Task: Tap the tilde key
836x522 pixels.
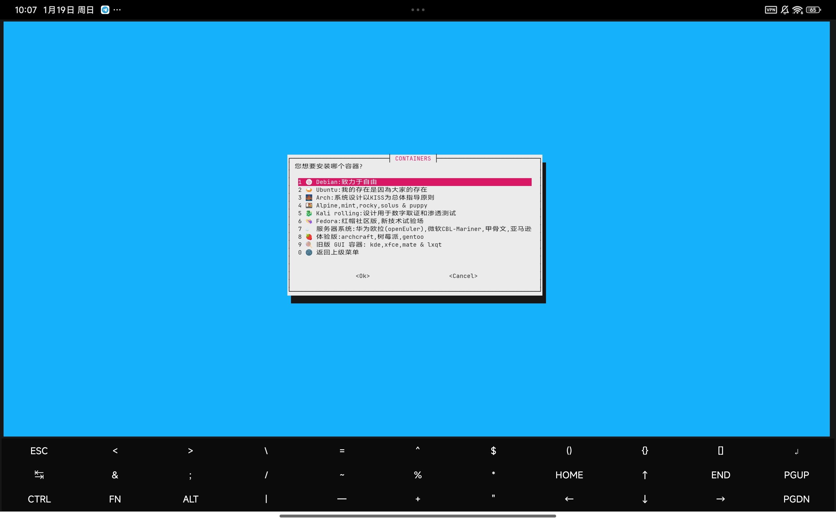Action: coord(342,475)
